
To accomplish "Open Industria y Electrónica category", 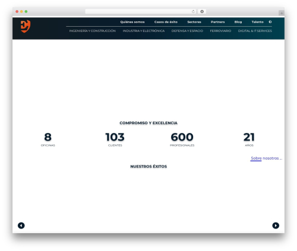I will [x=144, y=31].
